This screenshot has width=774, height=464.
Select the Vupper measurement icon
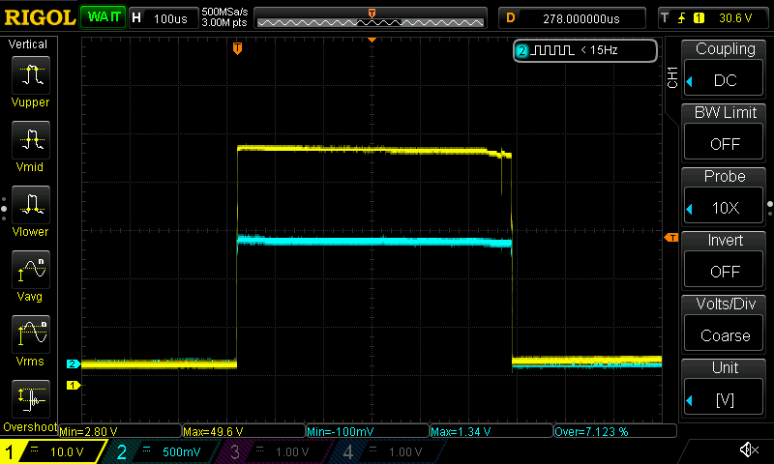point(31,75)
